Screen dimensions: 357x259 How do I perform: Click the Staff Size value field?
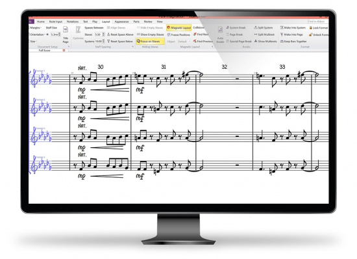(x=54, y=34)
